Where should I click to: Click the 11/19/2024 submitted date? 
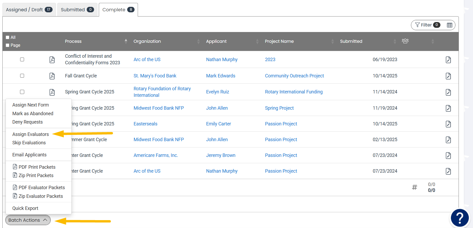point(385,108)
